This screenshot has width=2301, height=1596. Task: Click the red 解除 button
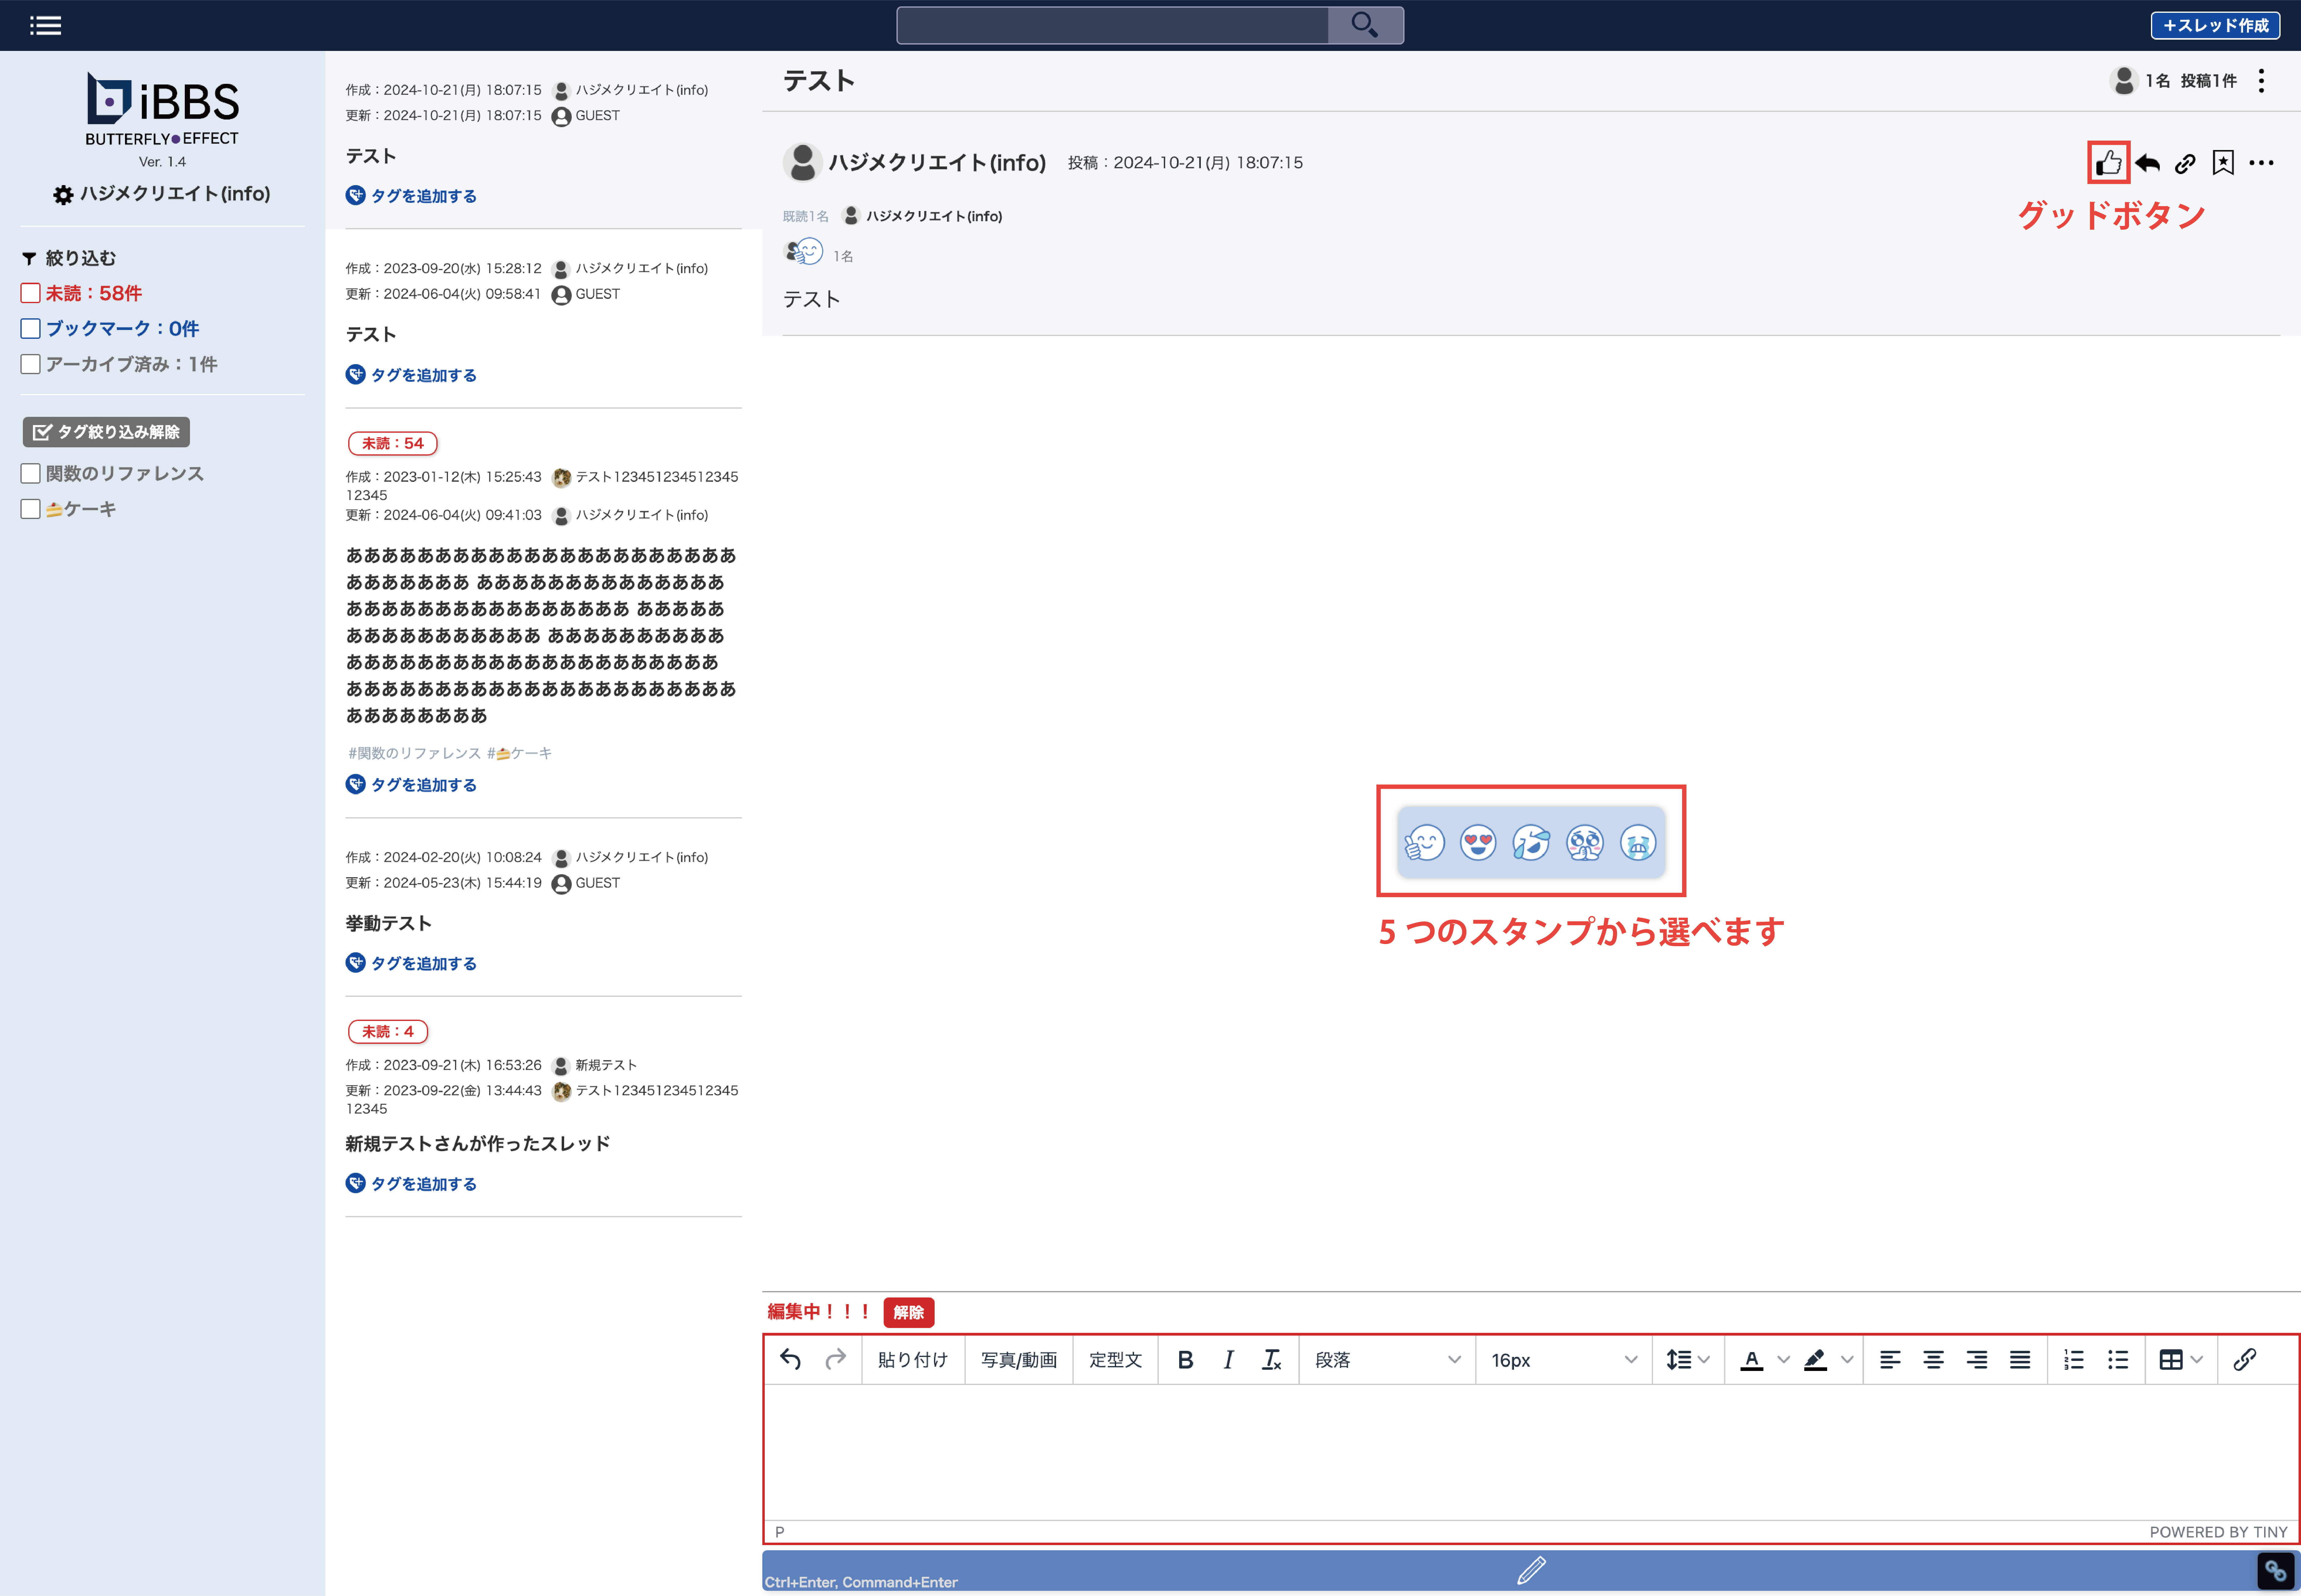[908, 1312]
